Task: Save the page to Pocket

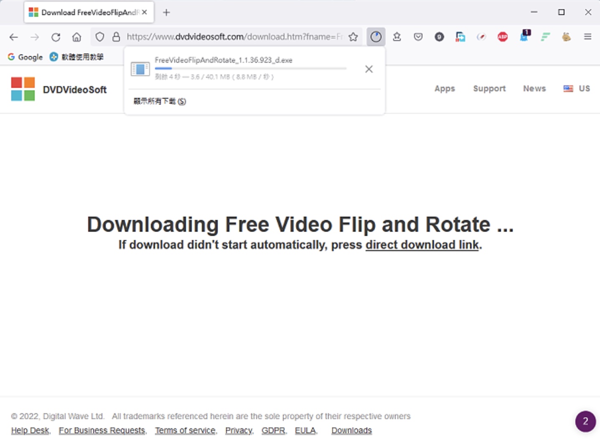Action: click(x=418, y=37)
